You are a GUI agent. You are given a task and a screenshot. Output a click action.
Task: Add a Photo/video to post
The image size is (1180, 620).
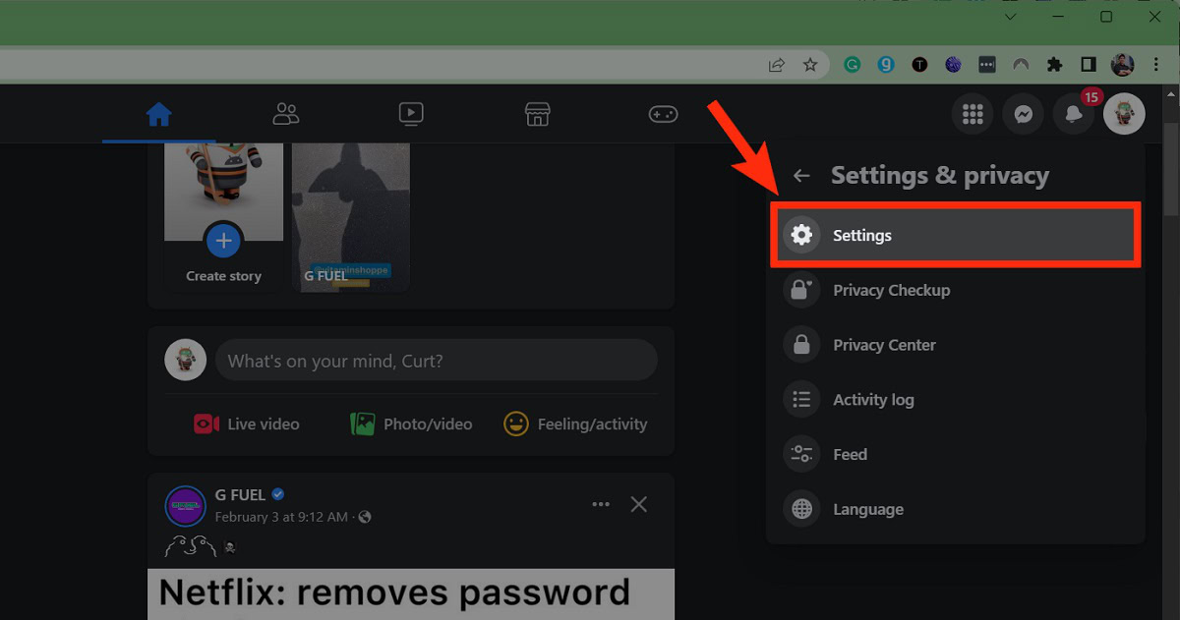411,424
